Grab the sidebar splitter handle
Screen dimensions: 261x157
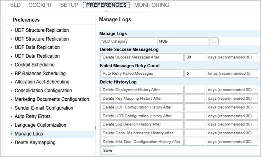point(95,128)
